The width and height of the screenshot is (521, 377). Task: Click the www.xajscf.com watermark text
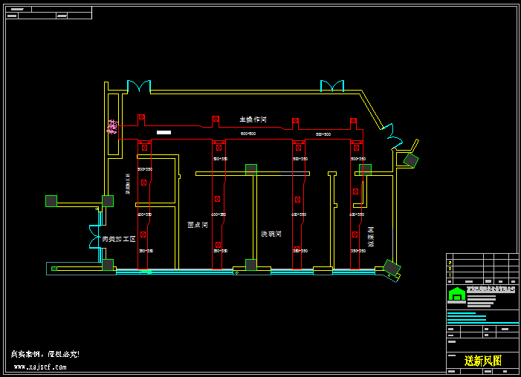click(x=40, y=367)
